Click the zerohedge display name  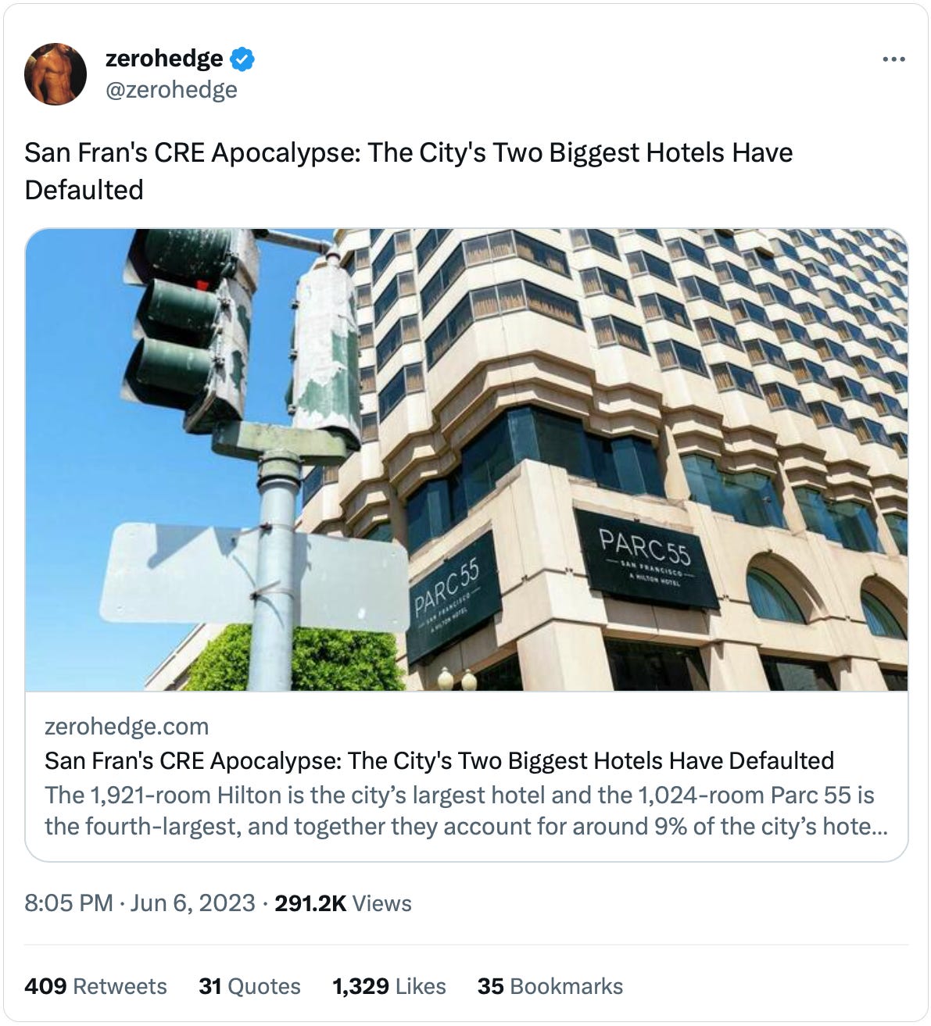(164, 59)
